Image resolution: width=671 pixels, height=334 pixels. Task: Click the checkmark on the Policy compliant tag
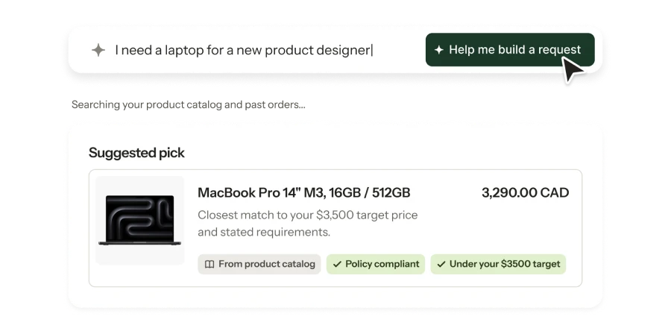point(337,264)
